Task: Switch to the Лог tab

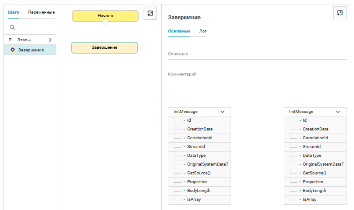Action: pyautogui.click(x=203, y=31)
